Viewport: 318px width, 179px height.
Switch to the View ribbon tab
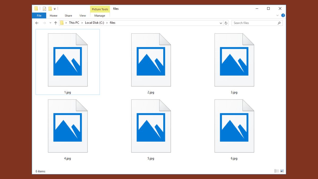point(82,15)
